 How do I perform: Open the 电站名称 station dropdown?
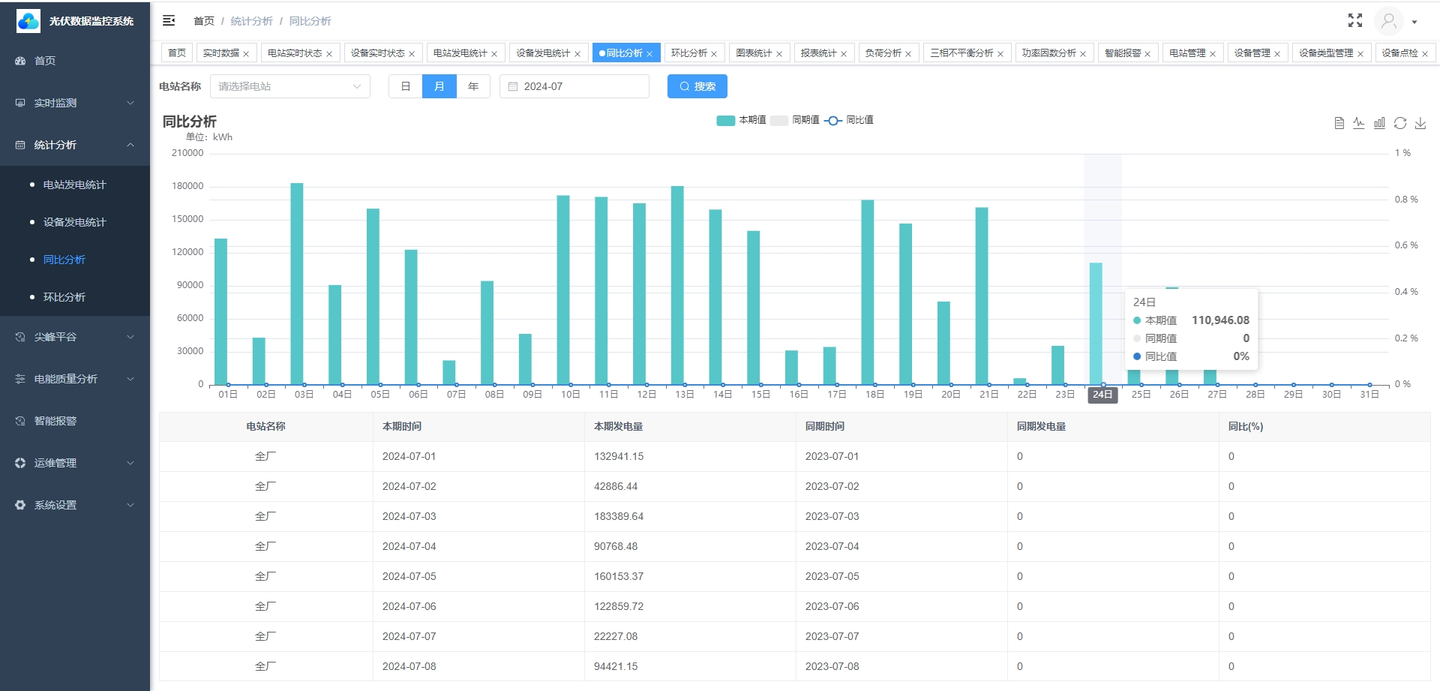289,86
